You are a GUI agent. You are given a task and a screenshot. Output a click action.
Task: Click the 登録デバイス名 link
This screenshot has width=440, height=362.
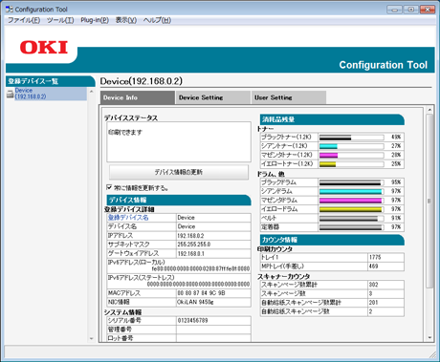[128, 218]
